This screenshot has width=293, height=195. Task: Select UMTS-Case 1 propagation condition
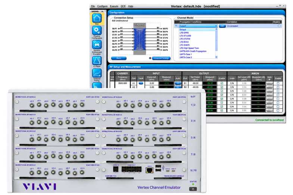[186, 54]
